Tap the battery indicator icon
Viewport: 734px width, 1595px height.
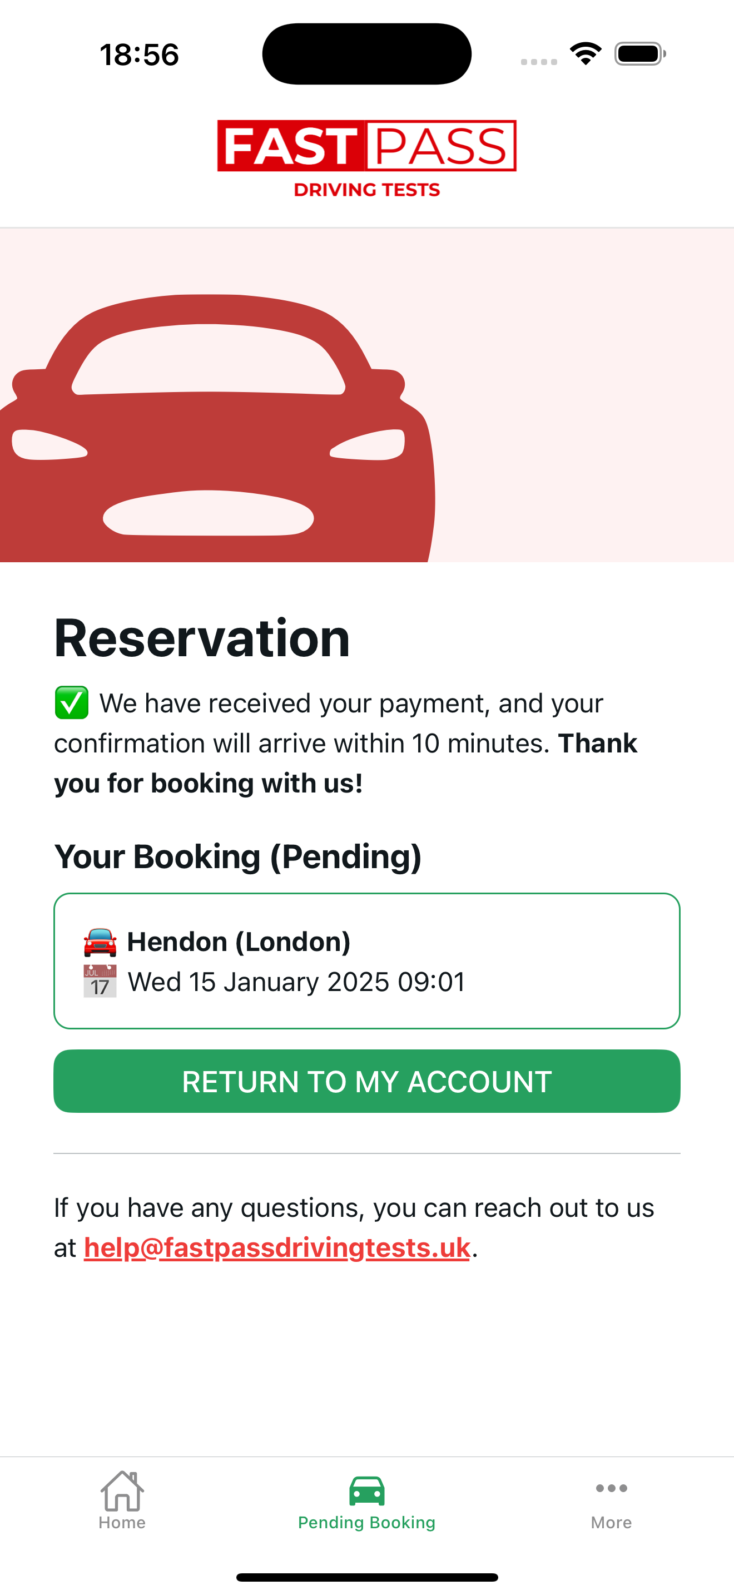click(x=640, y=54)
